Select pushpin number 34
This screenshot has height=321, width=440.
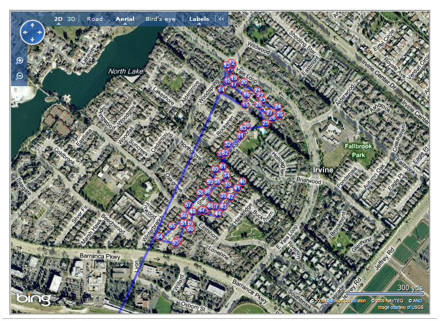(x=227, y=176)
